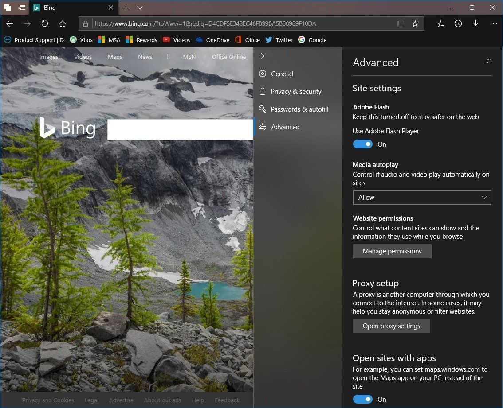503x408 pixels.
Task: Switch to Privacy & security settings
Action: pyautogui.click(x=296, y=91)
